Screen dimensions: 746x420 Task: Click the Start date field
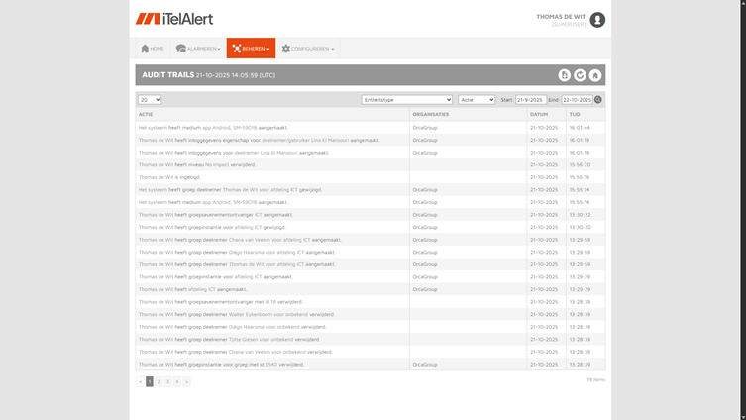[x=531, y=100]
